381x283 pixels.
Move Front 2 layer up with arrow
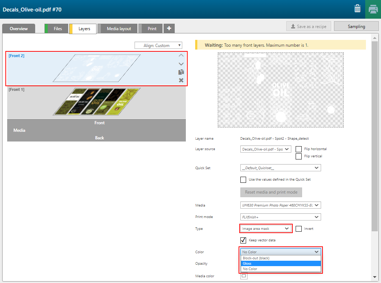pos(181,55)
